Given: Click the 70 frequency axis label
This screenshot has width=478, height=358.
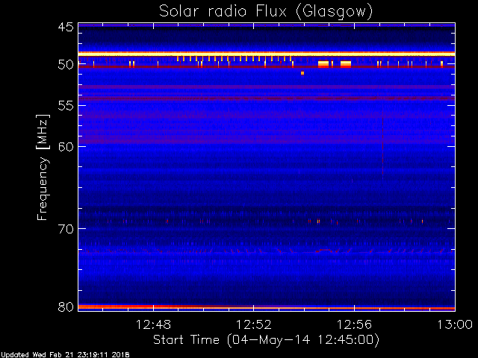Looking at the screenshot, I should 66,229.
